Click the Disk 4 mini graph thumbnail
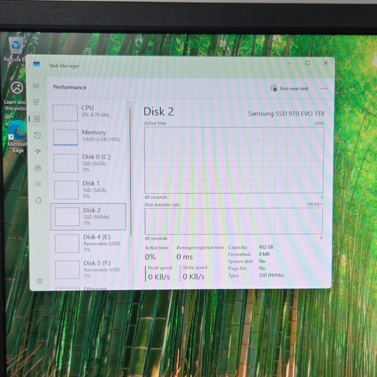 [x=67, y=243]
